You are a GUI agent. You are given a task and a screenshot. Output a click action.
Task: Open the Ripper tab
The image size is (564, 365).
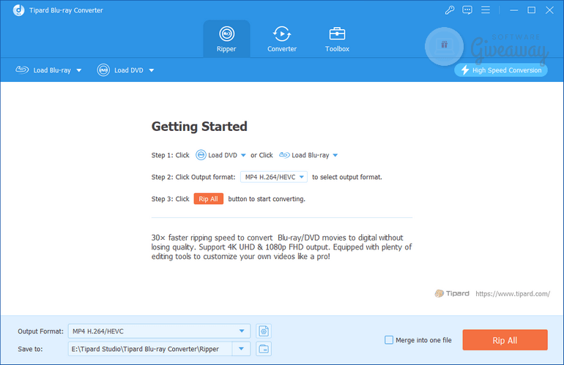[x=226, y=39]
